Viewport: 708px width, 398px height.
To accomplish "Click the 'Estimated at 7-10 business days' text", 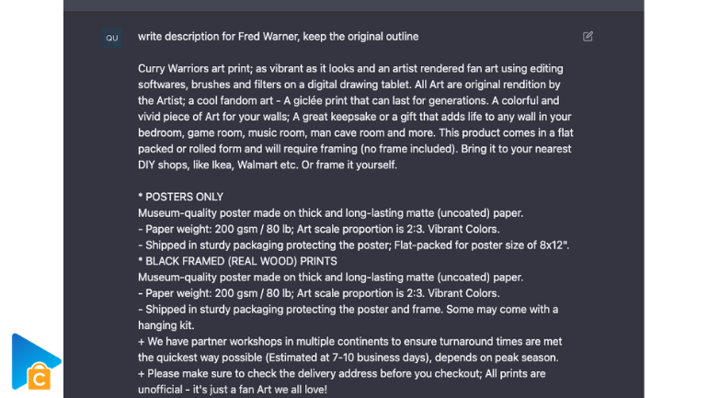I will (x=347, y=358).
